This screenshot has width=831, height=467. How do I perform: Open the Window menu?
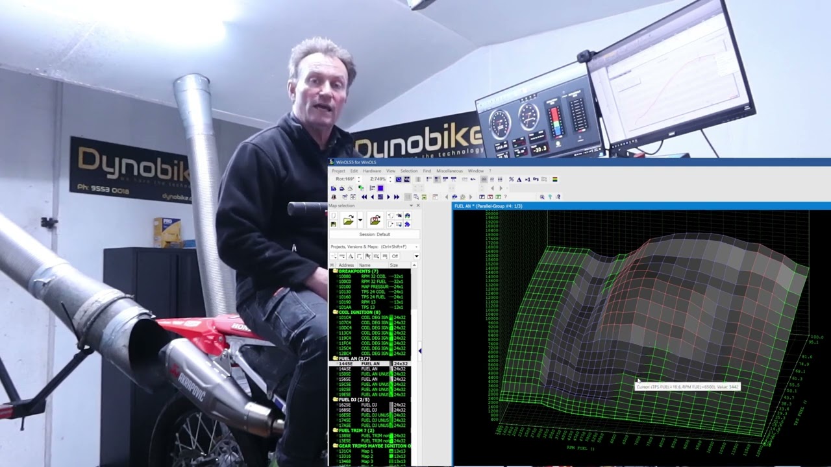point(476,171)
